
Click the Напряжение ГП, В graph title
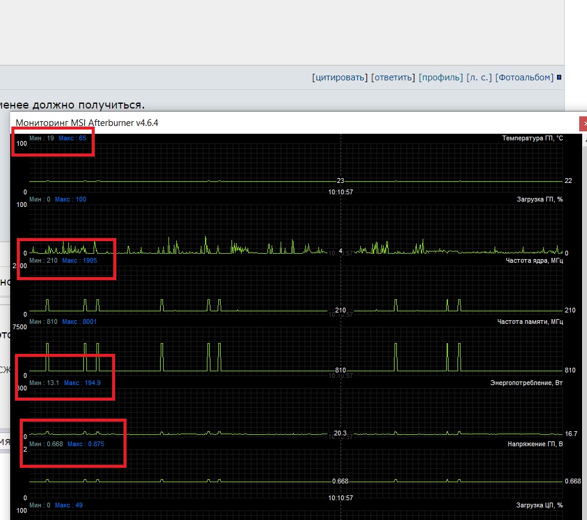pyautogui.click(x=535, y=444)
